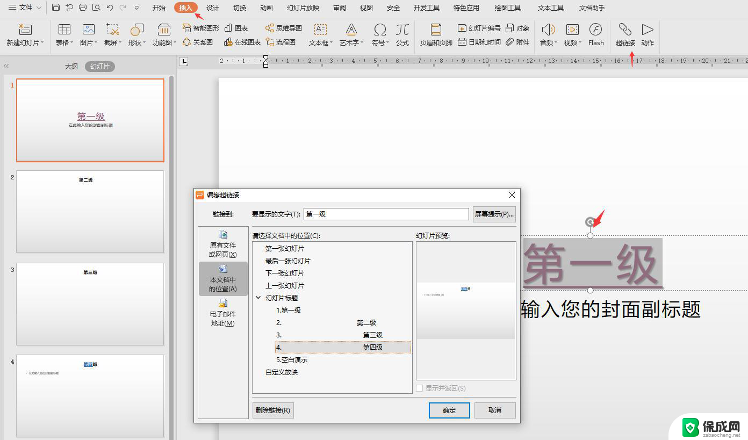Open the Function Chart (功能图) tool

pos(164,35)
